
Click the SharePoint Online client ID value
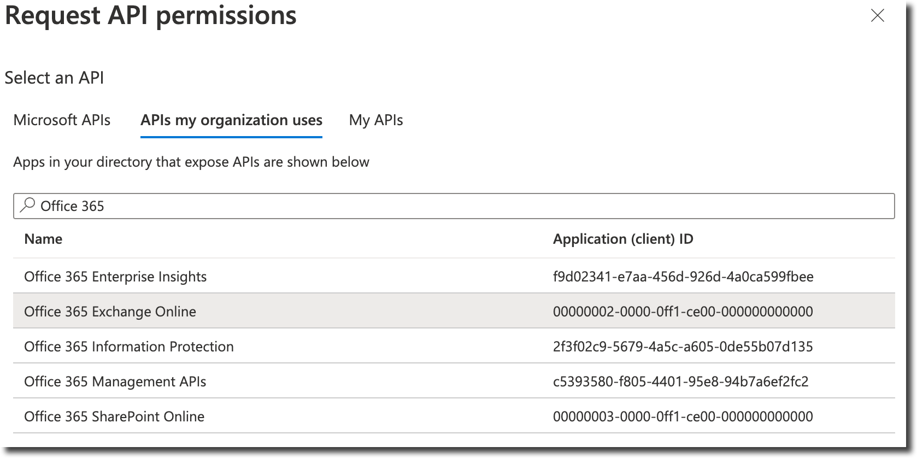683,416
